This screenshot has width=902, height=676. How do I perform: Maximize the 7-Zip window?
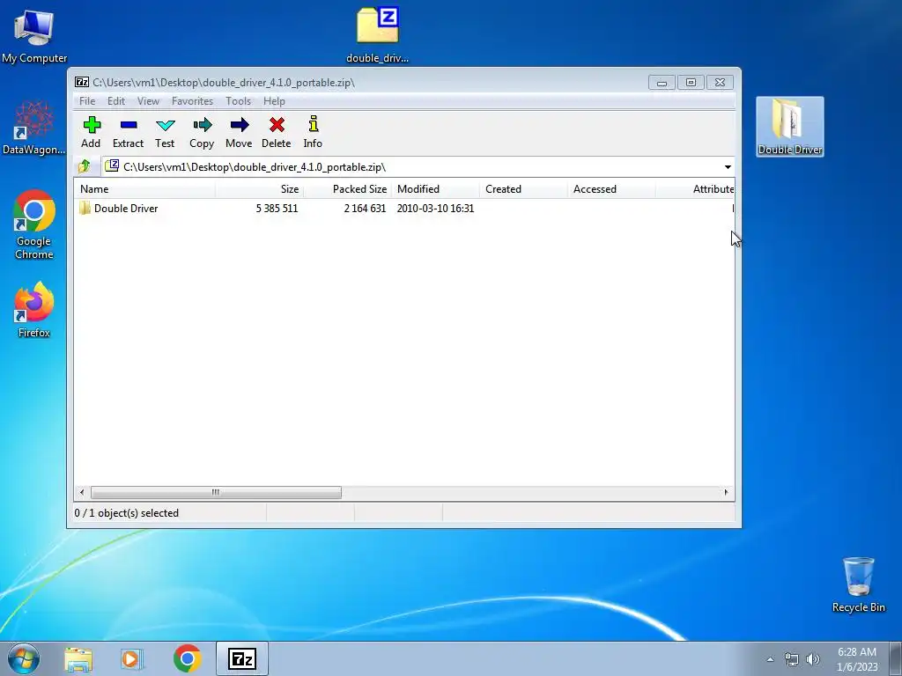pyautogui.click(x=691, y=83)
